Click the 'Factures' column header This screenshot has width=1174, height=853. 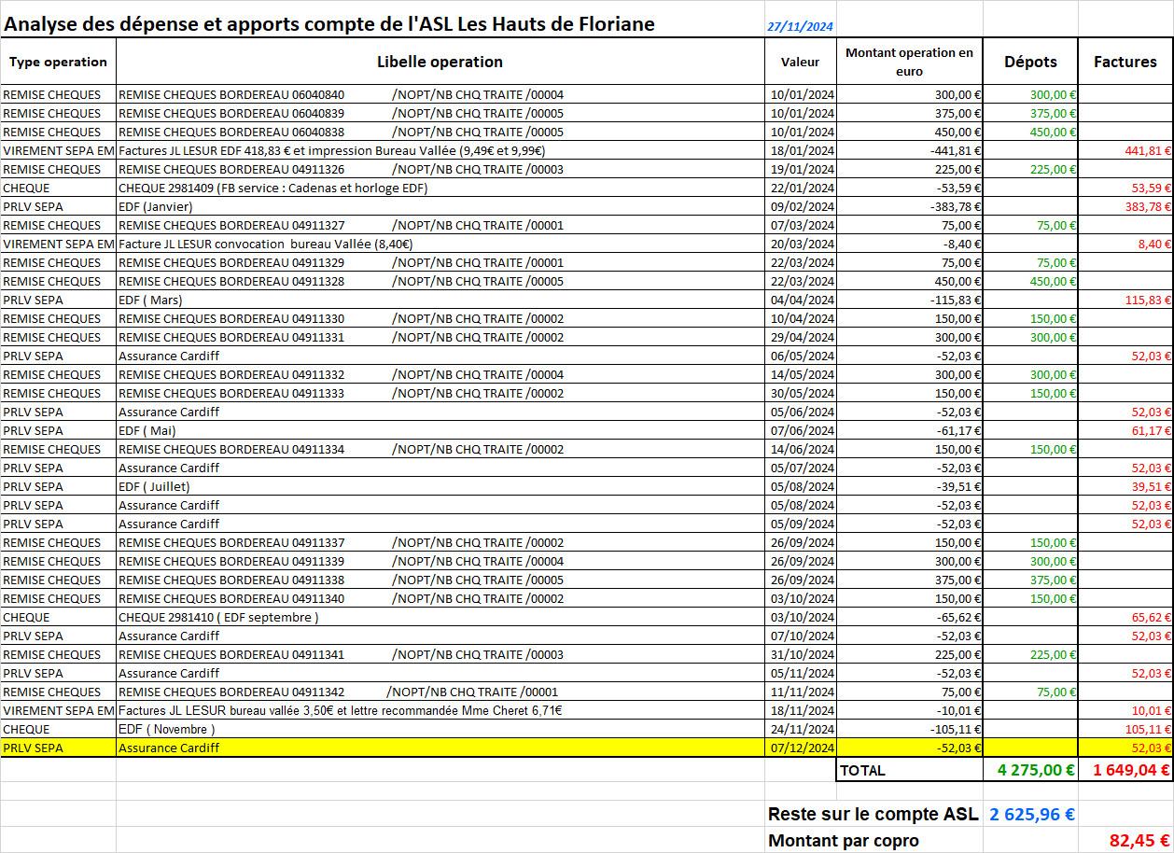(1125, 62)
